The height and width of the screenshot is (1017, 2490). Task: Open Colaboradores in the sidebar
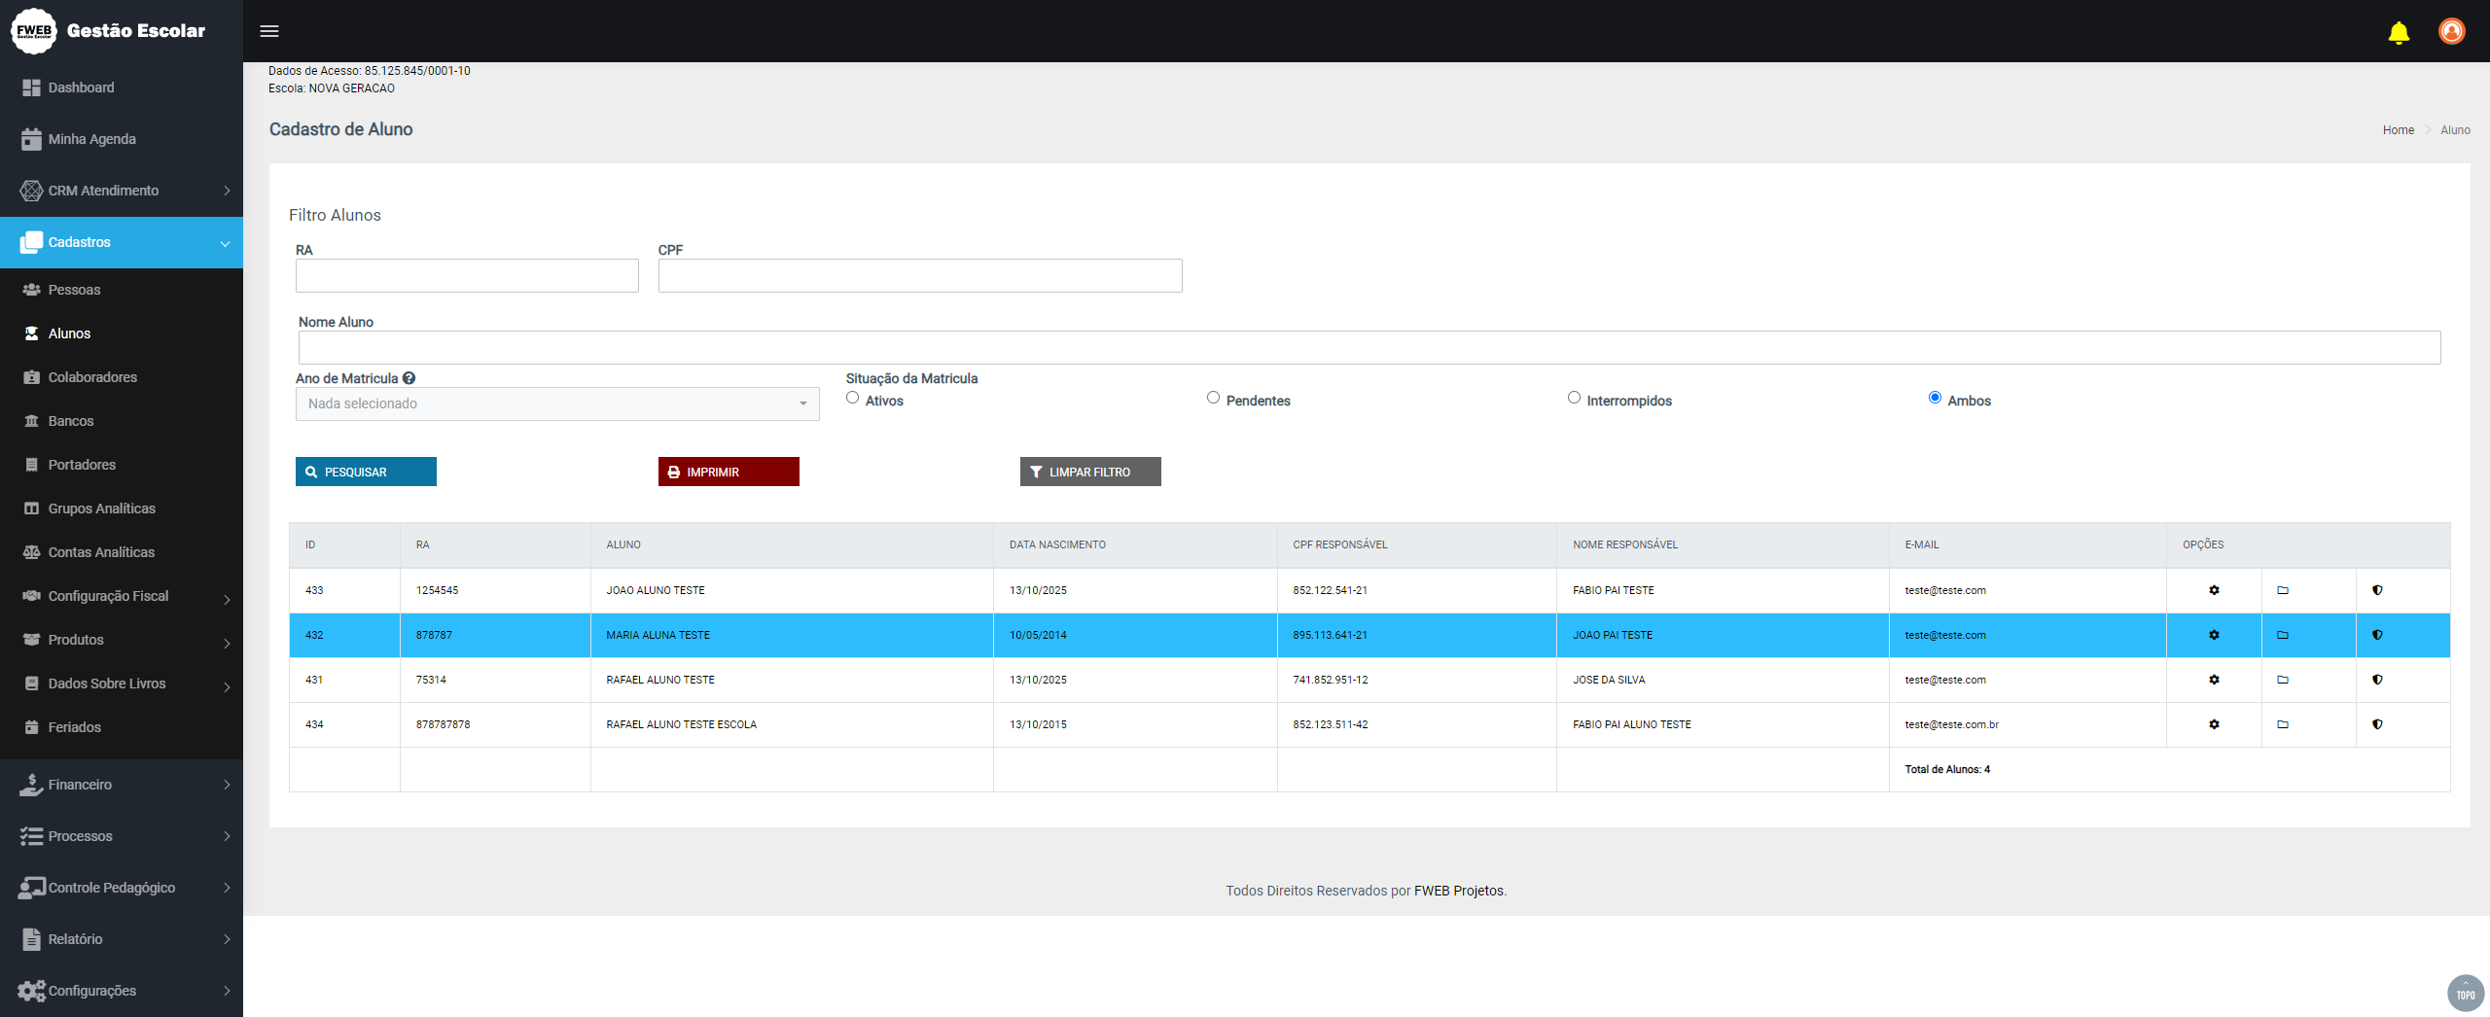click(x=92, y=377)
